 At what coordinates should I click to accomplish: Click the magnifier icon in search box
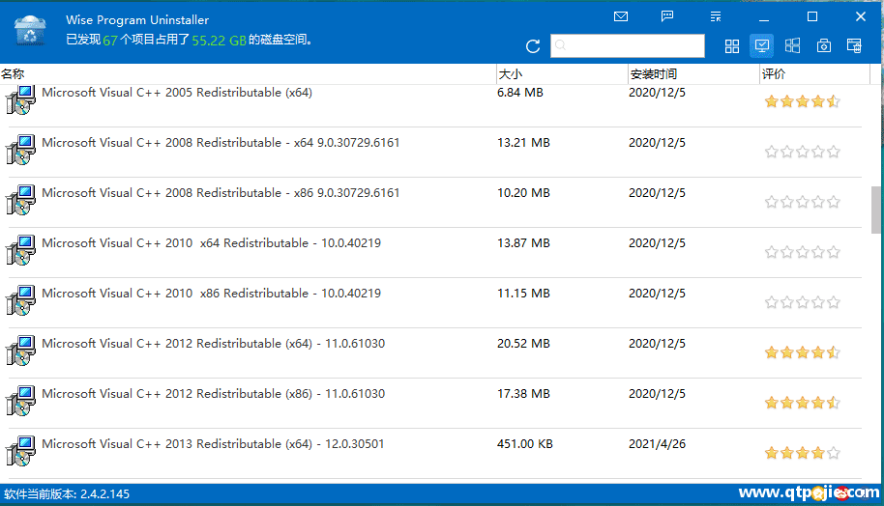560,45
